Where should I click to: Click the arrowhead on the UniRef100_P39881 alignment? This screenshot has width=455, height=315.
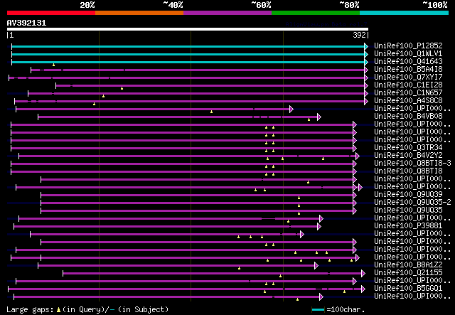pyautogui.click(x=319, y=226)
